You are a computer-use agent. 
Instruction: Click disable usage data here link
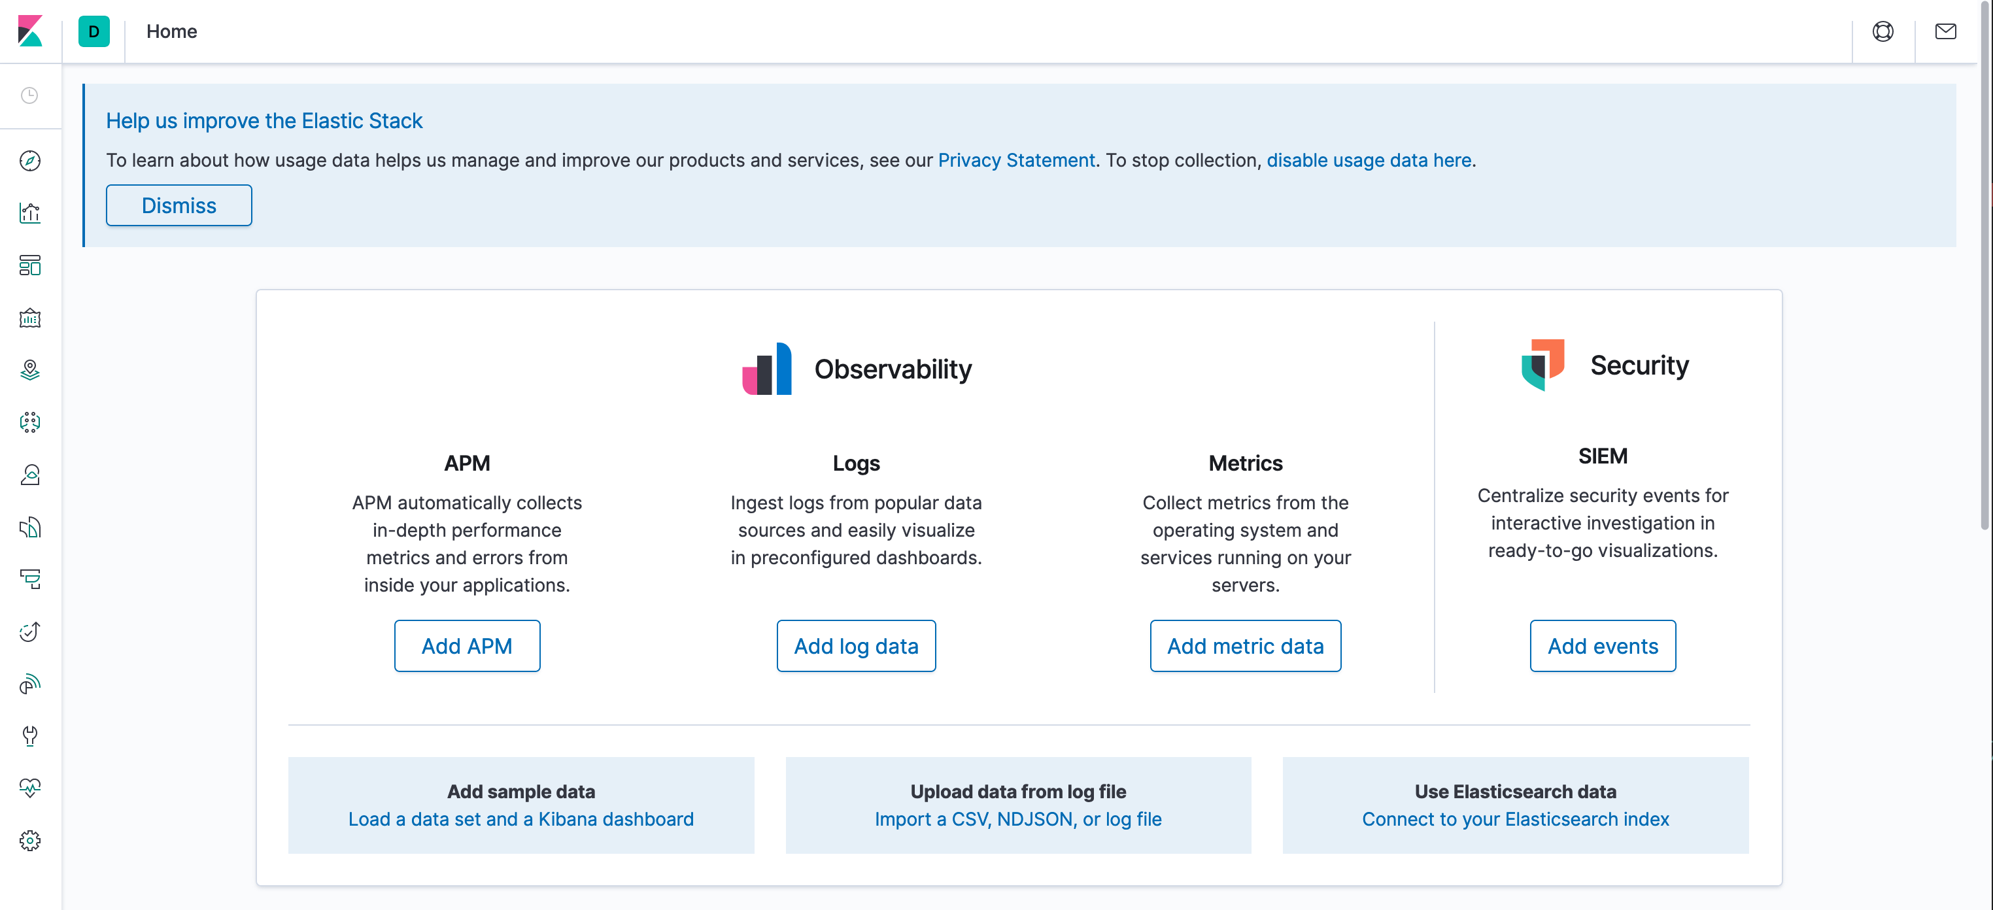tap(1369, 160)
